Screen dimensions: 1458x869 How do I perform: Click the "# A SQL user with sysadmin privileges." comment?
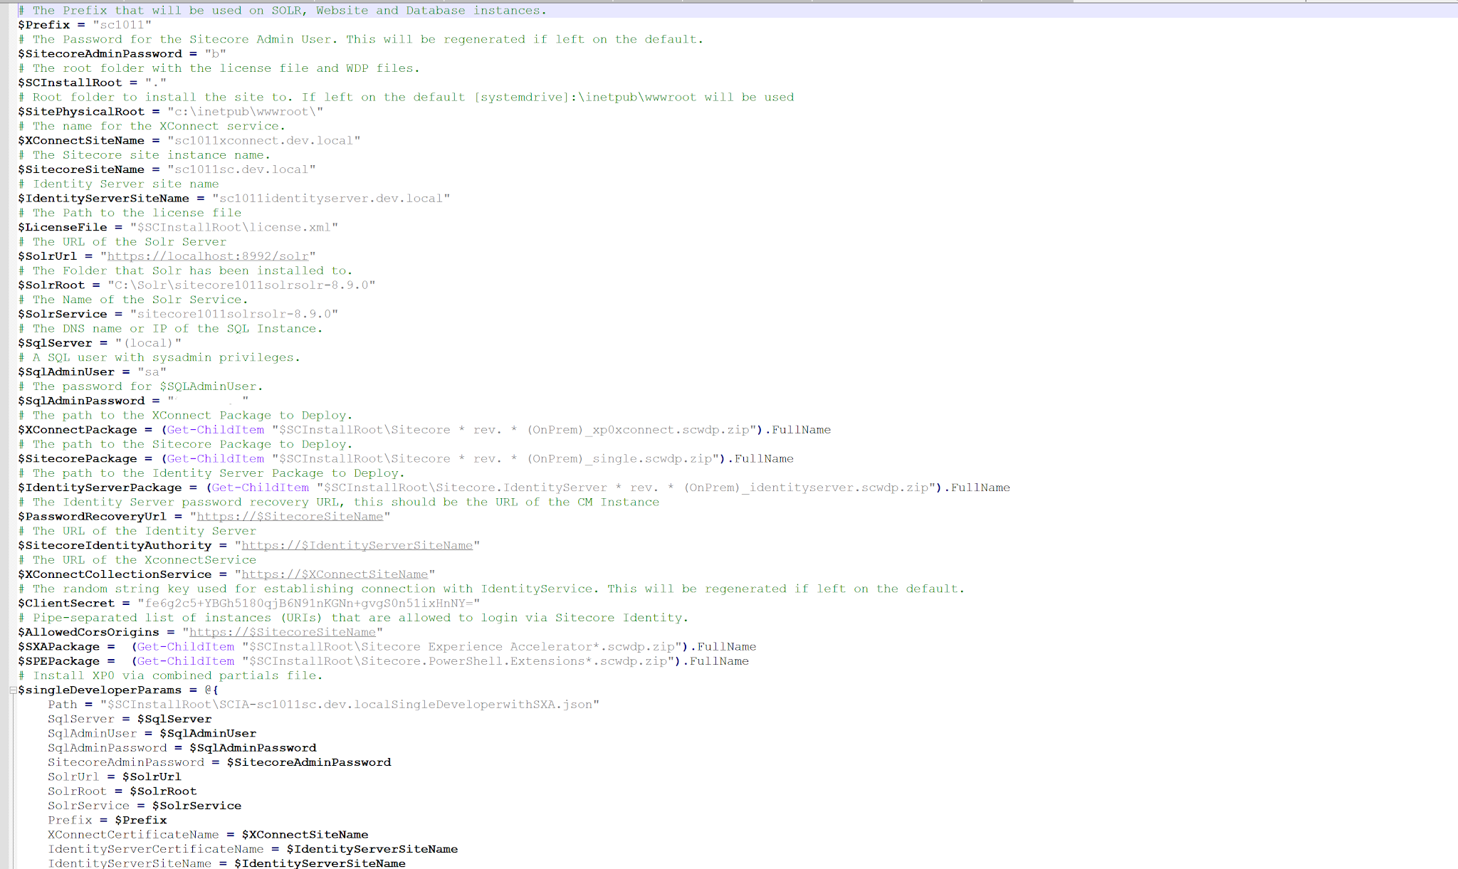tap(159, 357)
